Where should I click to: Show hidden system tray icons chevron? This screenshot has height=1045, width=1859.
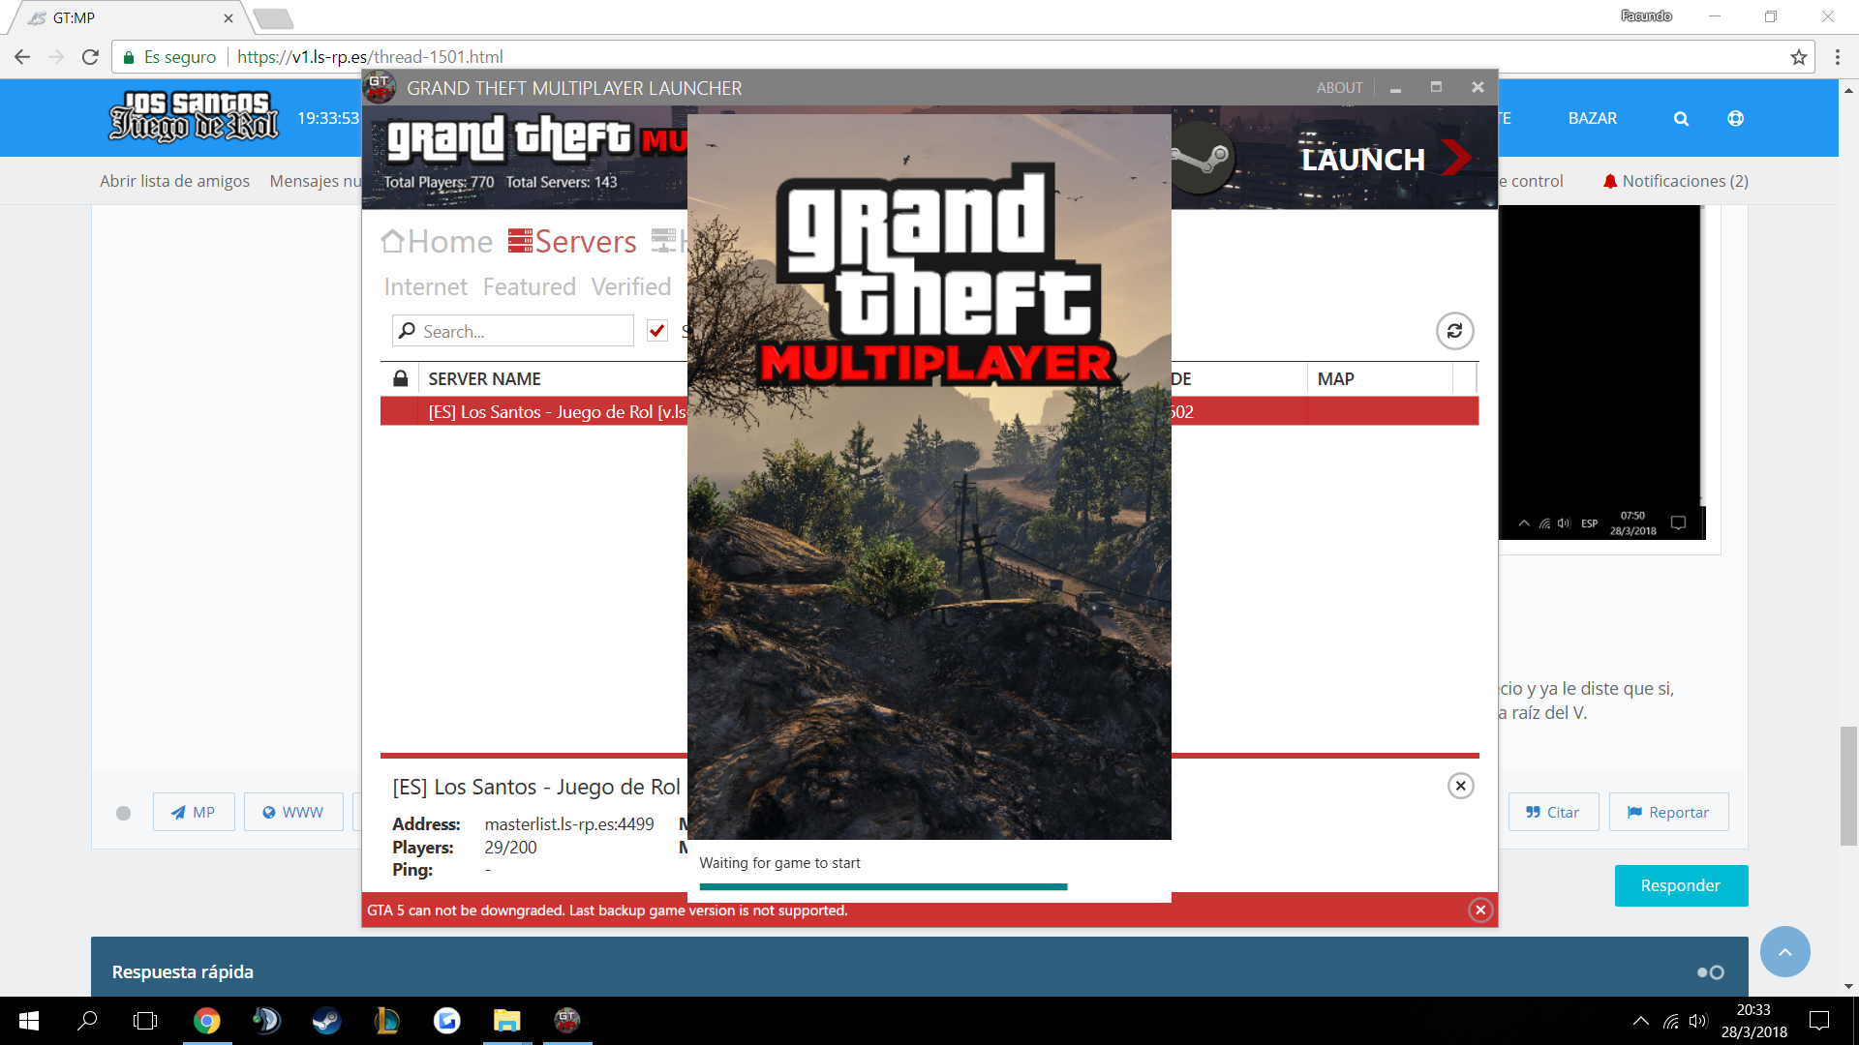(1640, 1021)
